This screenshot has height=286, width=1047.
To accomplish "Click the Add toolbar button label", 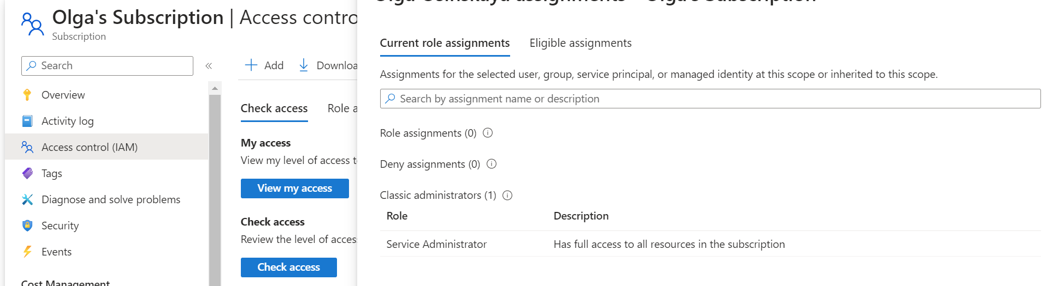I will coord(274,65).
